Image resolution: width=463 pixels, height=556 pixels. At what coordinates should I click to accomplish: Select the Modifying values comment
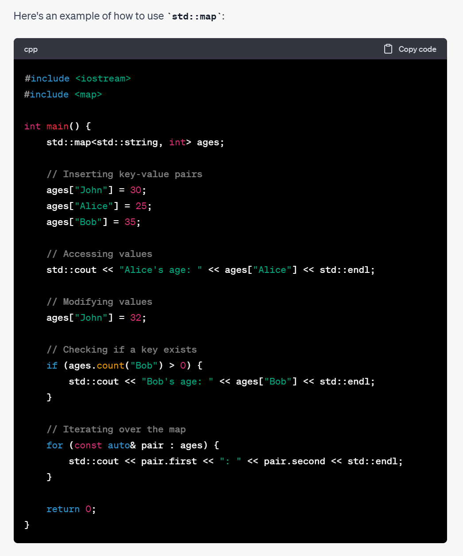coord(99,302)
